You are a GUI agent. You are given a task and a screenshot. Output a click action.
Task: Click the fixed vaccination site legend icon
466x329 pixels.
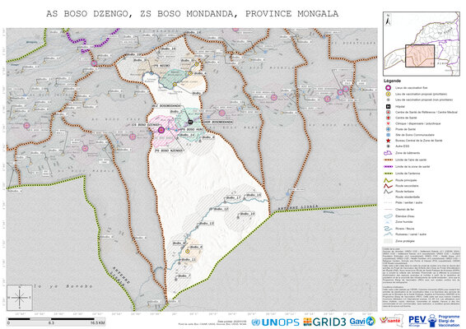click(x=388, y=88)
